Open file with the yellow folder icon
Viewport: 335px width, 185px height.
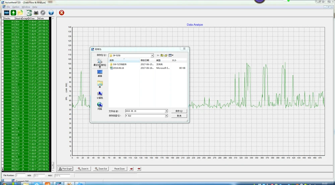tap(20, 13)
